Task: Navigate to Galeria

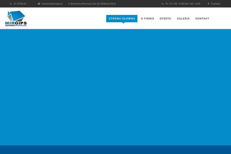Action: click(183, 18)
